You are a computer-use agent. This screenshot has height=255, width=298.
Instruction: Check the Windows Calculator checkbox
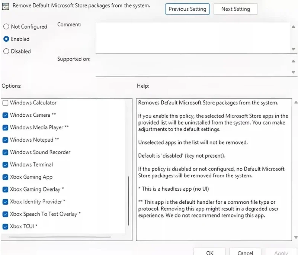(x=5, y=103)
